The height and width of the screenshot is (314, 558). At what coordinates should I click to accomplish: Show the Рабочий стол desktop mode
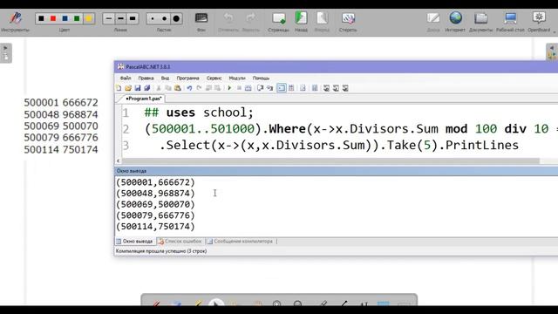[510, 21]
